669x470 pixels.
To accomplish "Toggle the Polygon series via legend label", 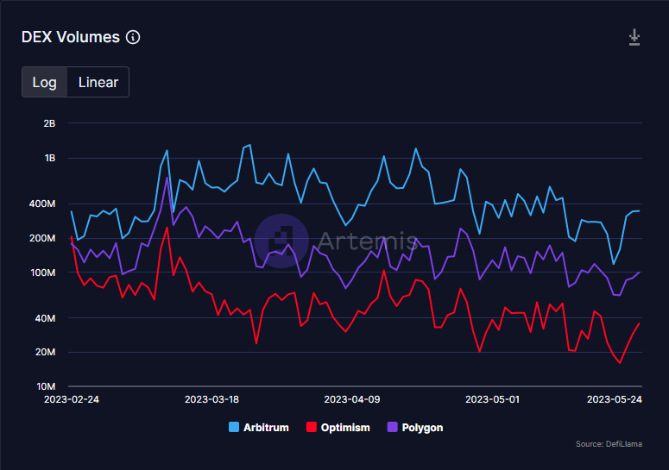I will pos(422,428).
